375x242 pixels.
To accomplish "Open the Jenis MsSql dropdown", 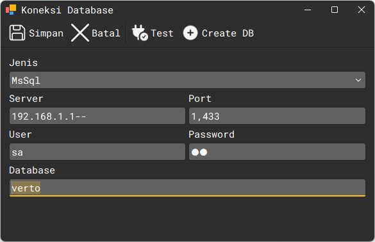I will pyautogui.click(x=187, y=80).
